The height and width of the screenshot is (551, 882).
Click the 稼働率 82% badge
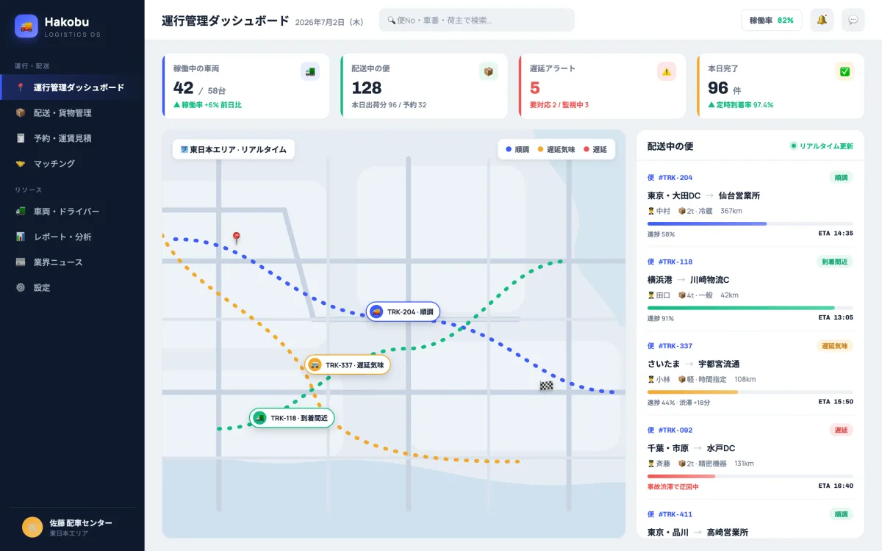point(772,20)
